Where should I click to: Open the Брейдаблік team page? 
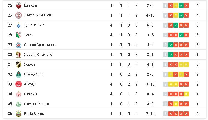point(33,74)
